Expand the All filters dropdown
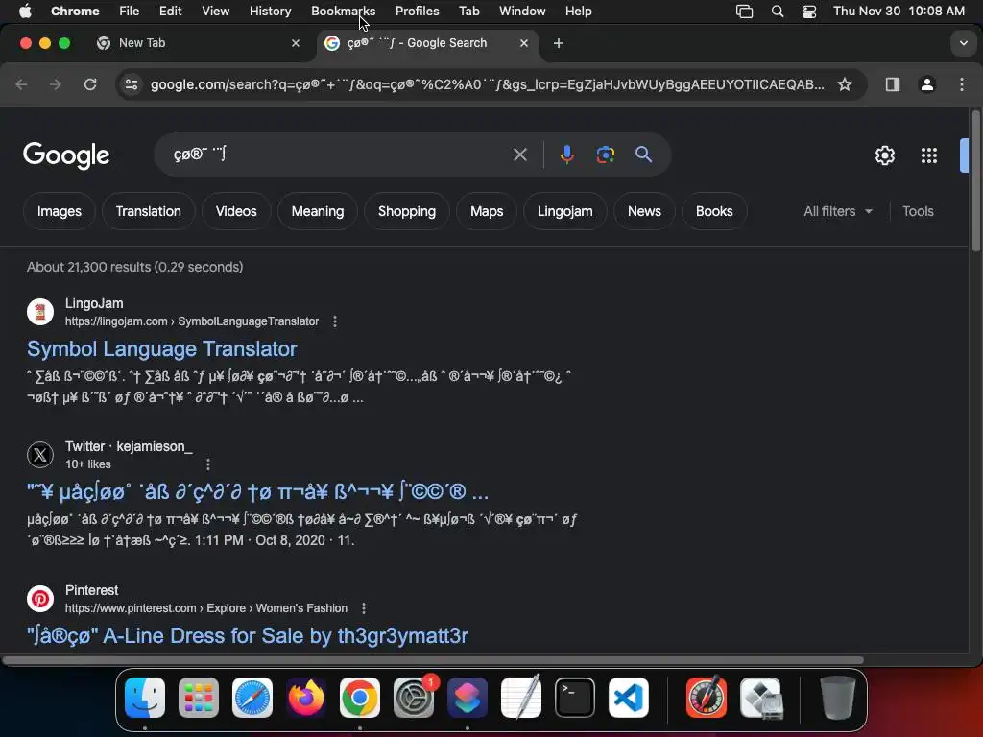 [837, 211]
